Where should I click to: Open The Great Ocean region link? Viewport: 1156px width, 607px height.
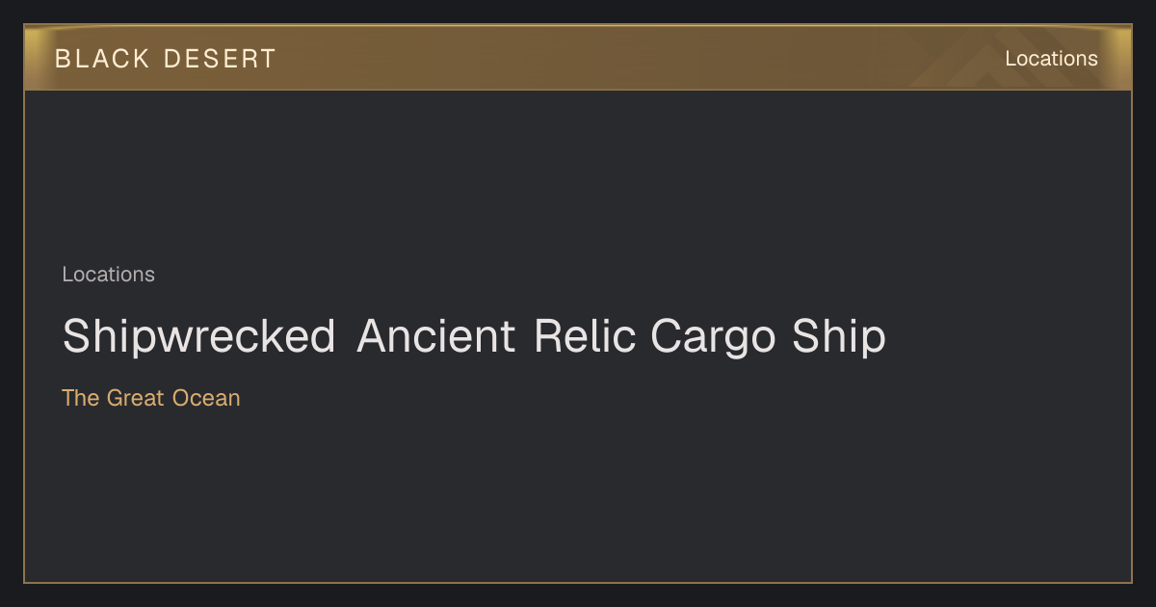151,398
